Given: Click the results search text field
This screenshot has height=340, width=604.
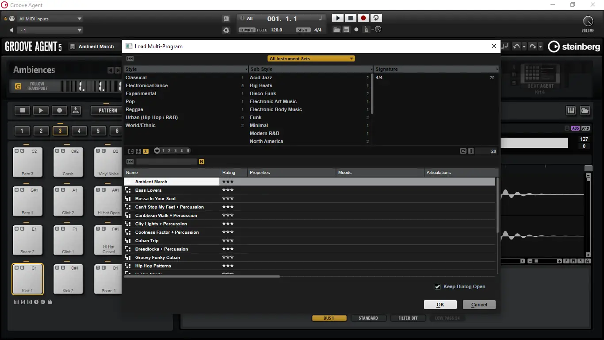Looking at the screenshot, I should click(166, 162).
